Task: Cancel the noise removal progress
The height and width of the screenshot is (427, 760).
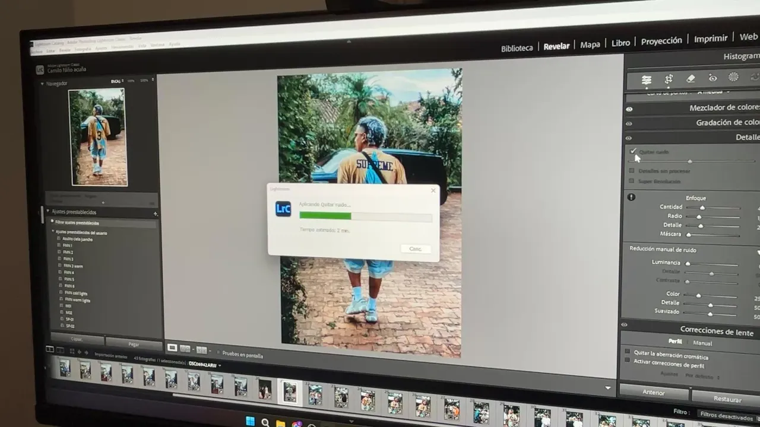Action: click(416, 248)
